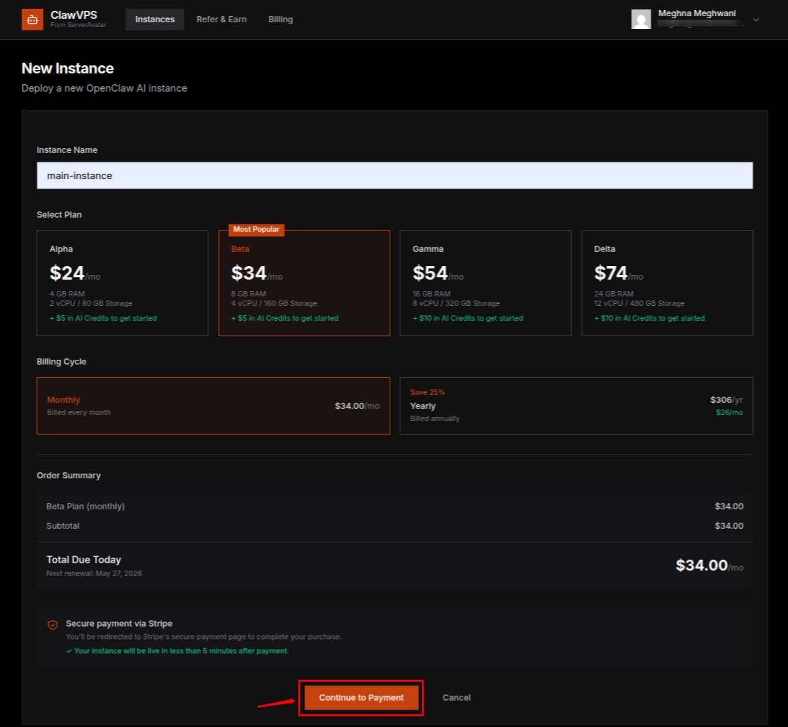
Task: Click the $26/mo yearly price text
Action: point(729,412)
